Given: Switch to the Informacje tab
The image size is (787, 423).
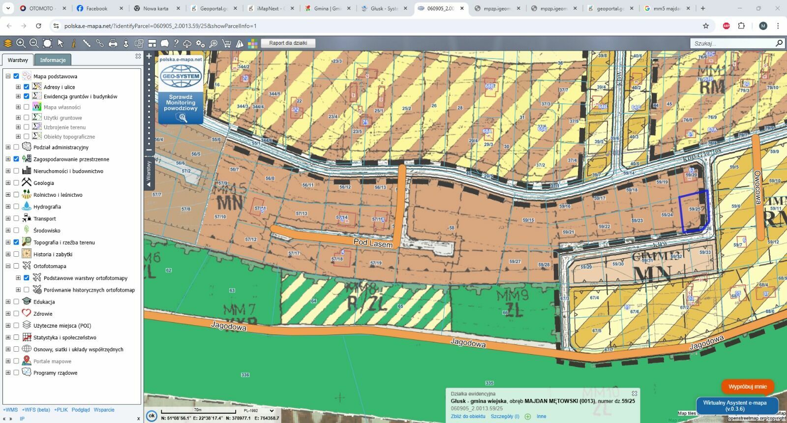Looking at the screenshot, I should (53, 60).
